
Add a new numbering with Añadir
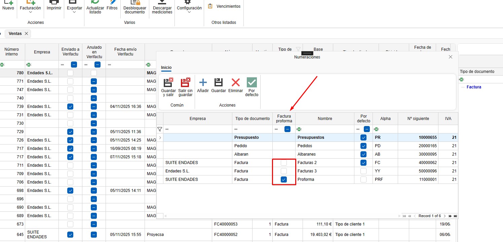[203, 83]
